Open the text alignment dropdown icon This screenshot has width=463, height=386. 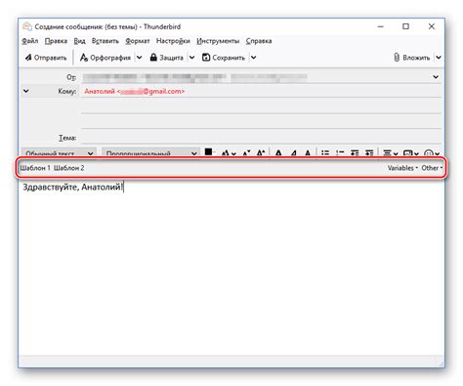[x=391, y=152]
